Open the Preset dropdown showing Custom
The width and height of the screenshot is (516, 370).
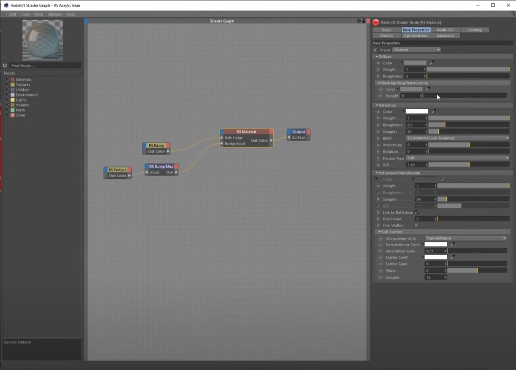pos(417,50)
